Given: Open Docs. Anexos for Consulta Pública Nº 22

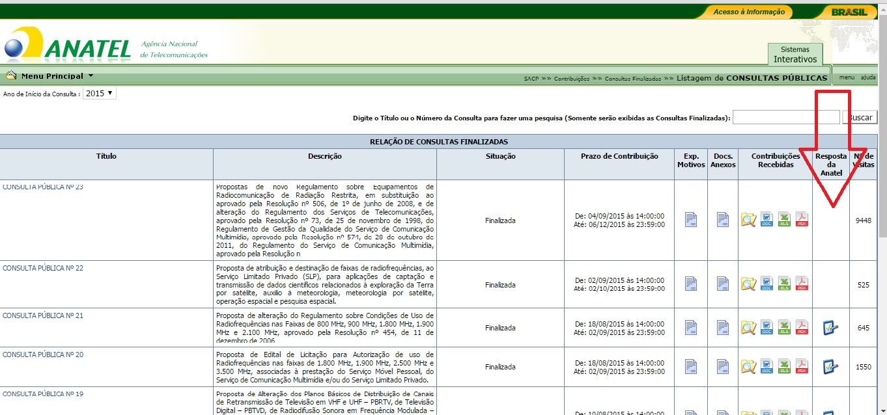Looking at the screenshot, I should [723, 284].
